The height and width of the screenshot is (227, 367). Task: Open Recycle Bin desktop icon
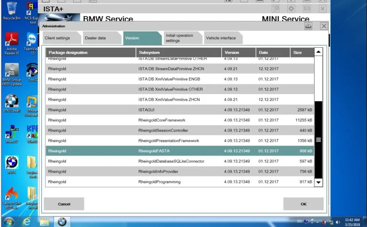(12, 11)
